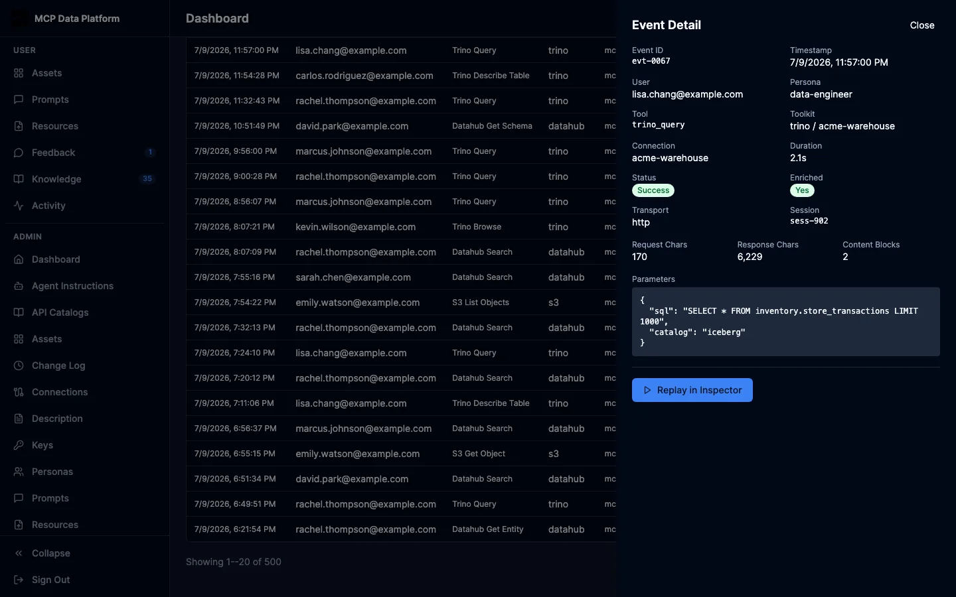Image resolution: width=956 pixels, height=597 pixels.
Task: Select the carlos.rodriguez Trino Describe Table row
Action: (402, 76)
